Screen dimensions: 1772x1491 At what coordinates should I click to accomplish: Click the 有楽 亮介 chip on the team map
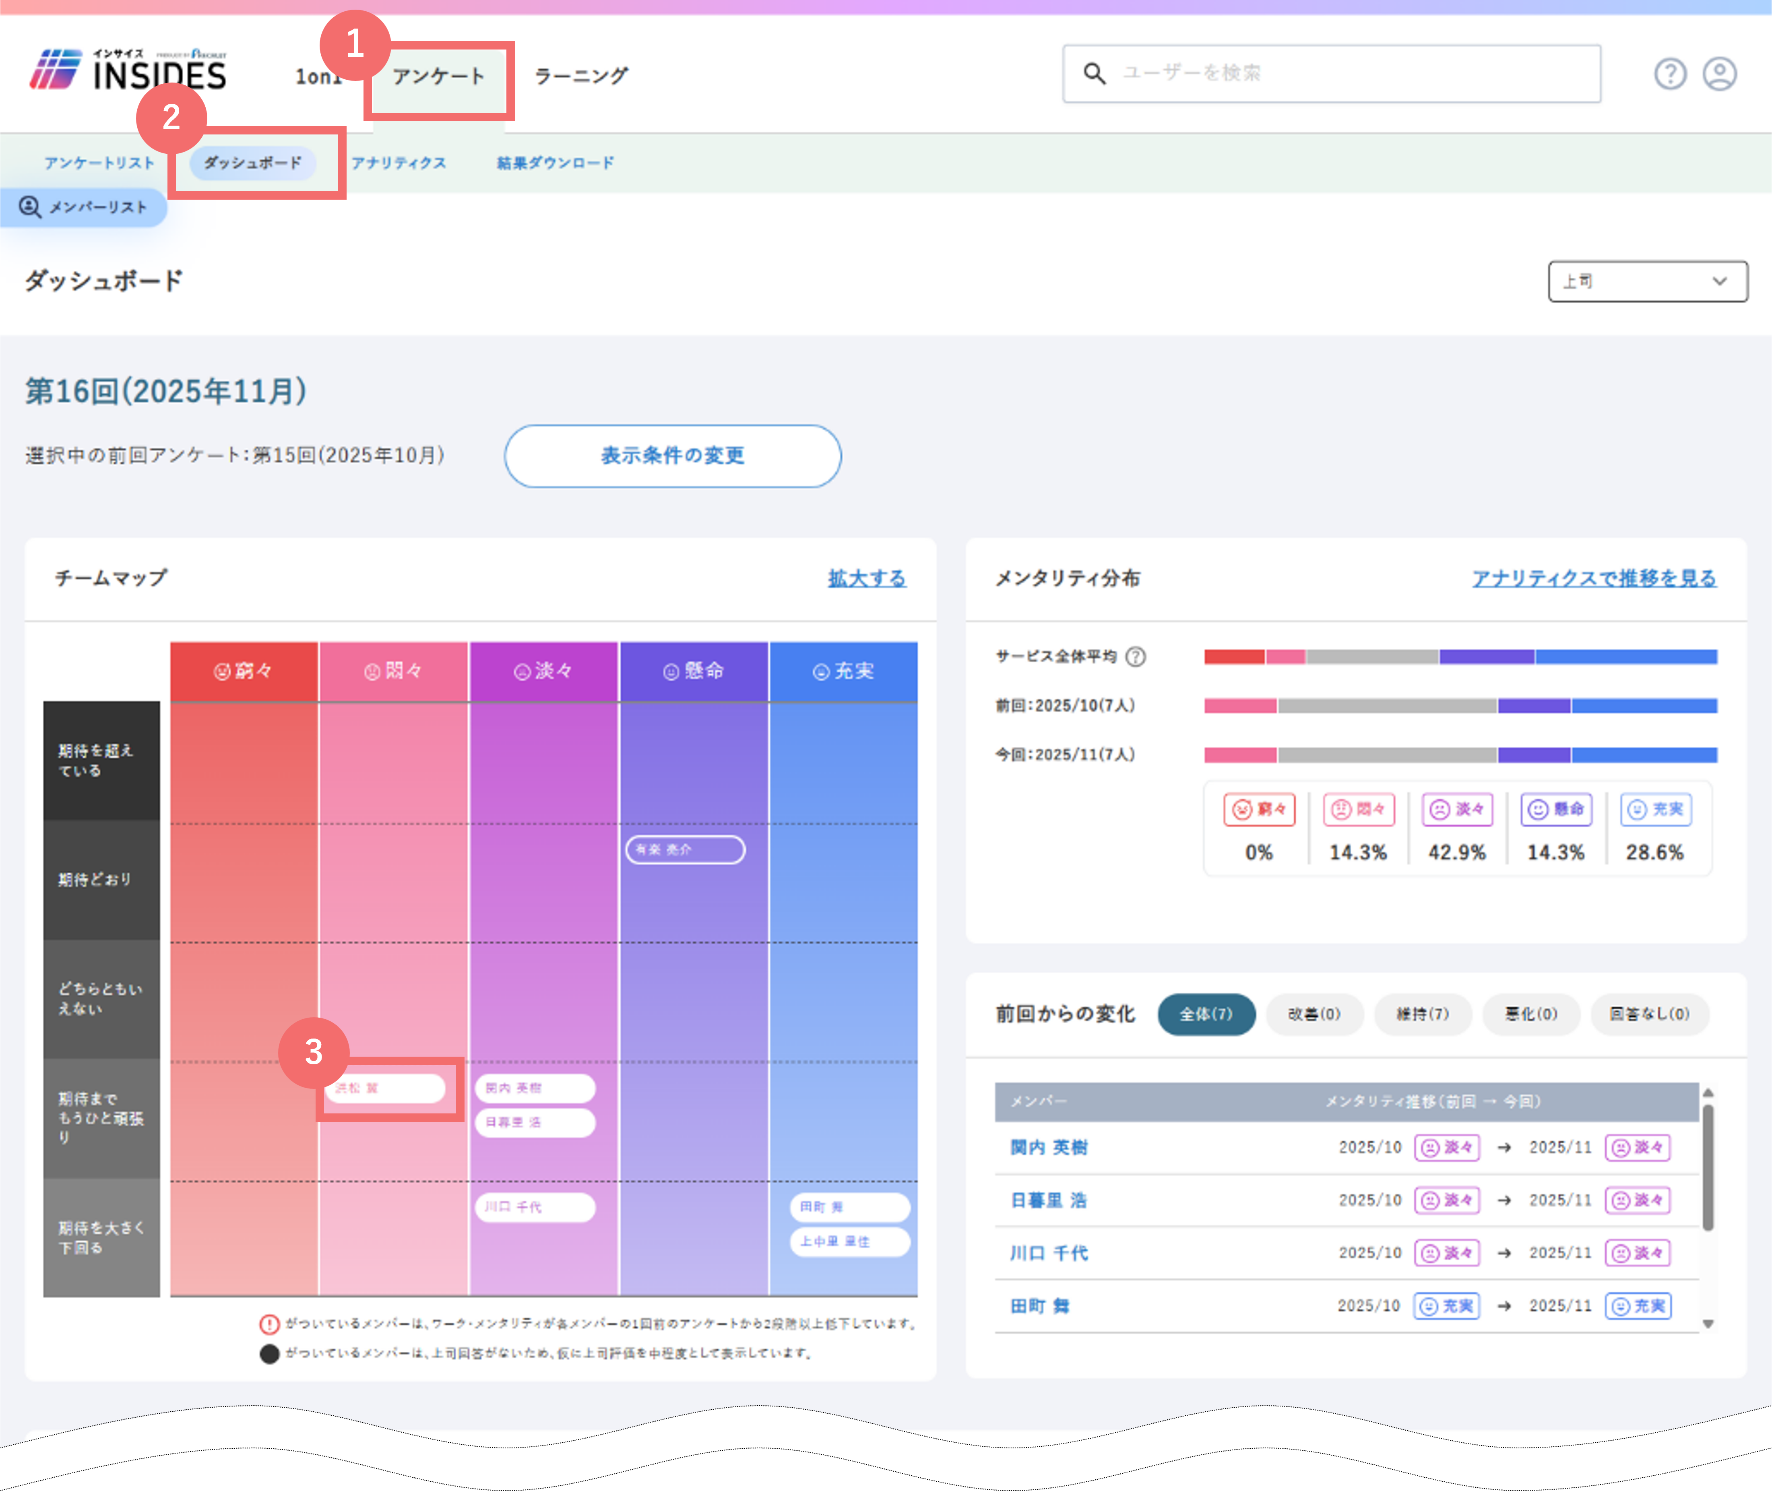pos(685,849)
